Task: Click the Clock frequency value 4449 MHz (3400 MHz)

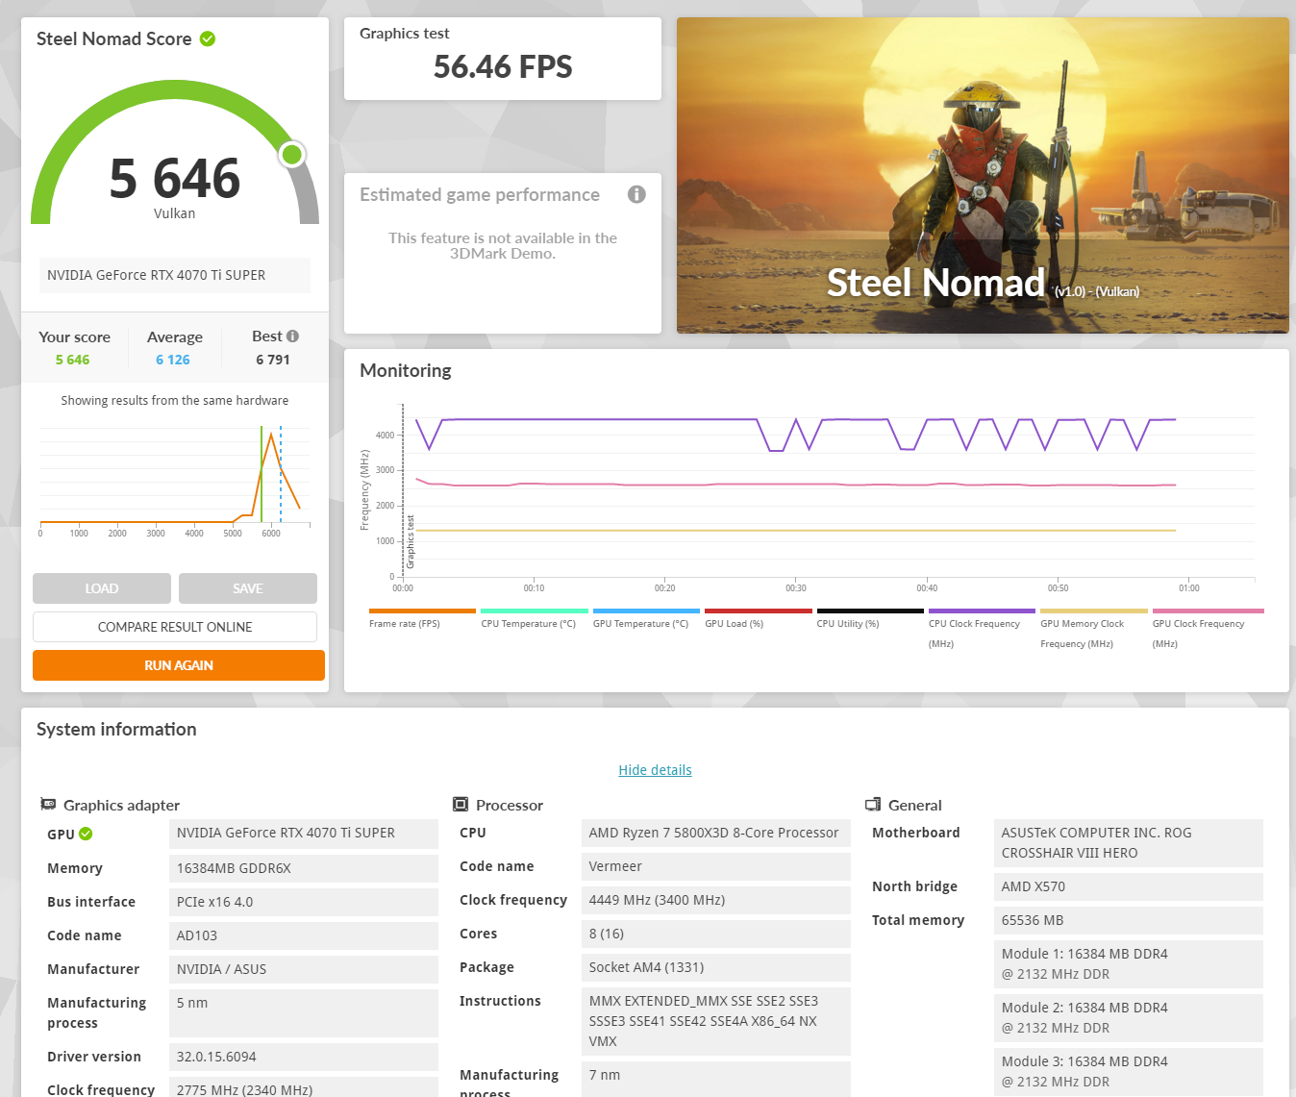Action: [x=716, y=900]
